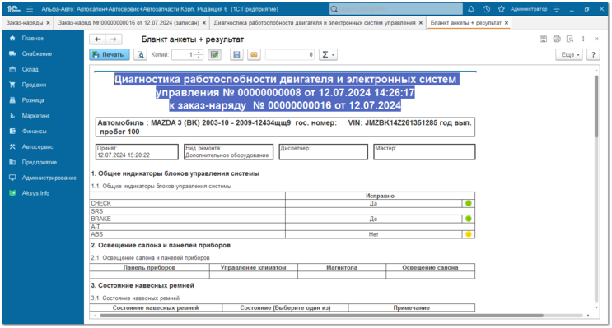Click scroll-down arrow of vertical scrollbar
The height and width of the screenshot is (328, 612).
click(596, 307)
